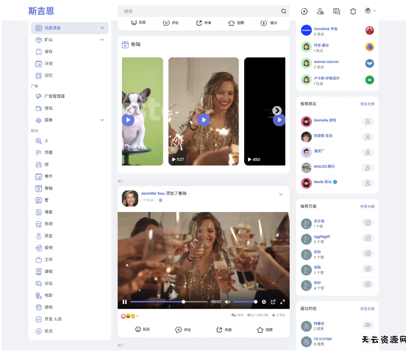Click 查看全部 for 推荐朋友

(x=367, y=104)
